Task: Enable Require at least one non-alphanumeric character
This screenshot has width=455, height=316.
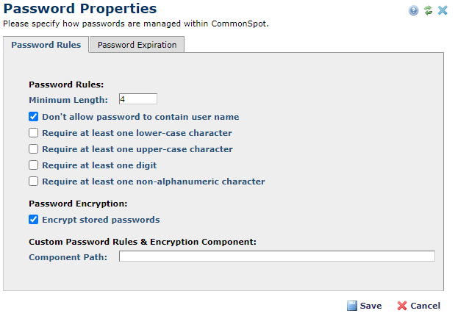Action: [34, 182]
